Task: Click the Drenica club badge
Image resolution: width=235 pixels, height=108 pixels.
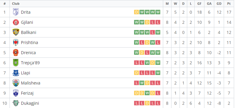Action: click(16, 53)
